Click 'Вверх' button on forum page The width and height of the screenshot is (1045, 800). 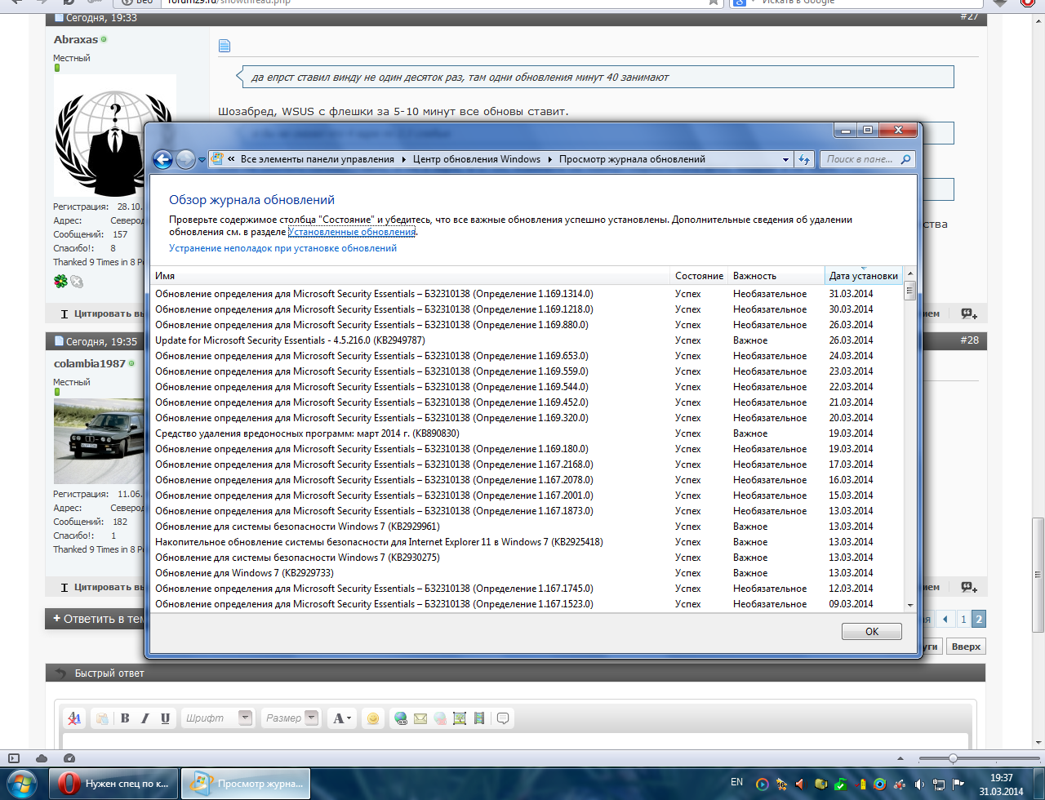click(x=966, y=647)
